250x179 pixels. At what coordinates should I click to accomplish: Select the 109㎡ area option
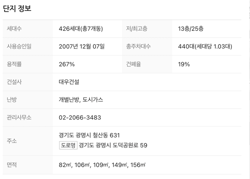(x=101, y=165)
